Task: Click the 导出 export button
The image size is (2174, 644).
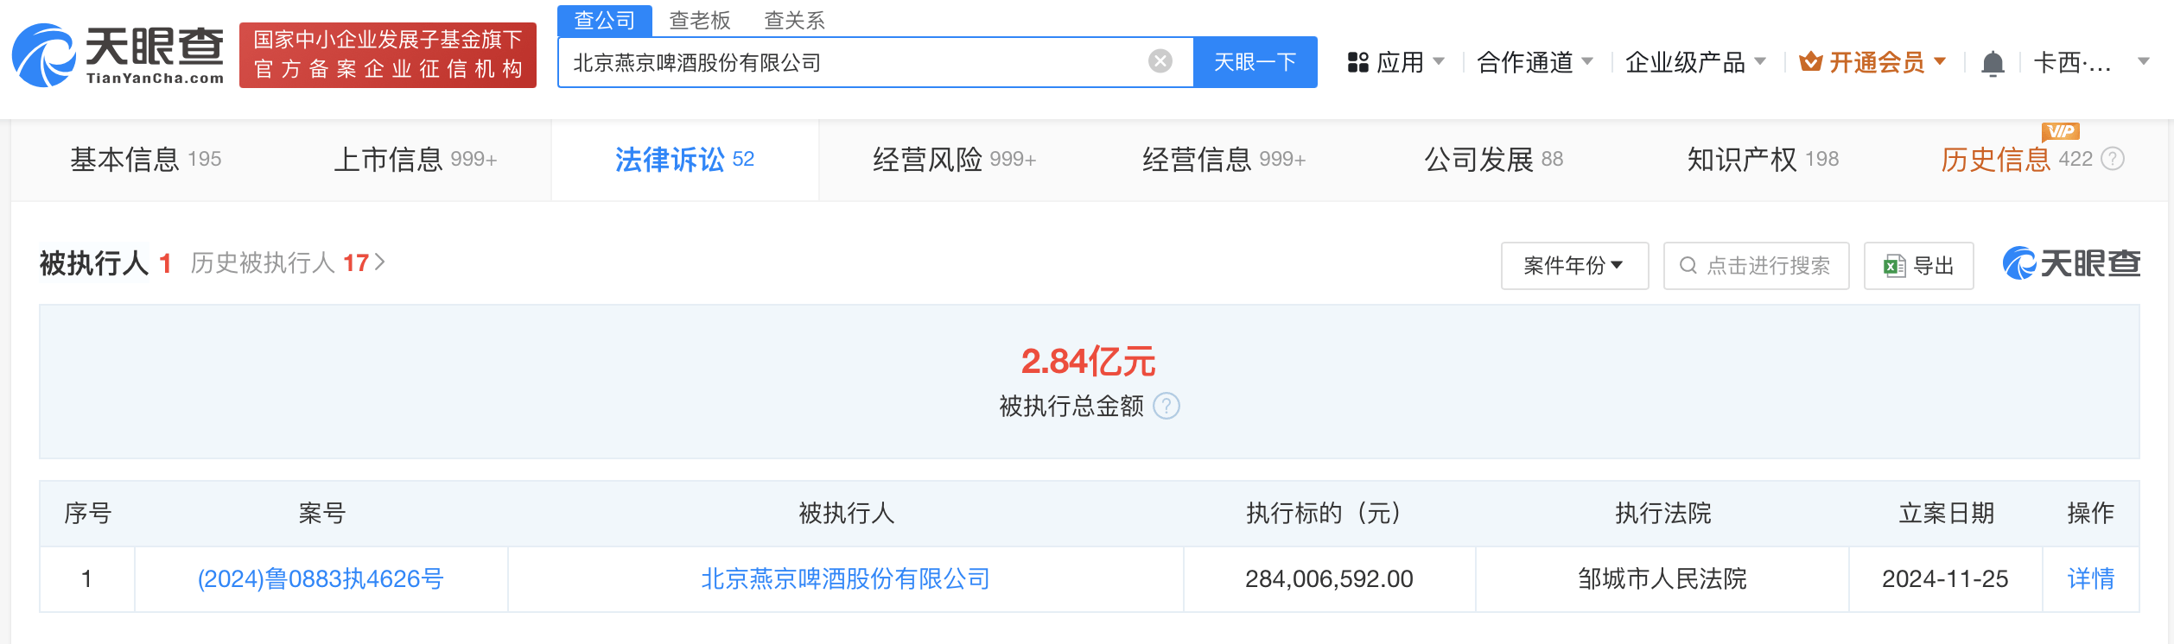Action: click(1919, 266)
